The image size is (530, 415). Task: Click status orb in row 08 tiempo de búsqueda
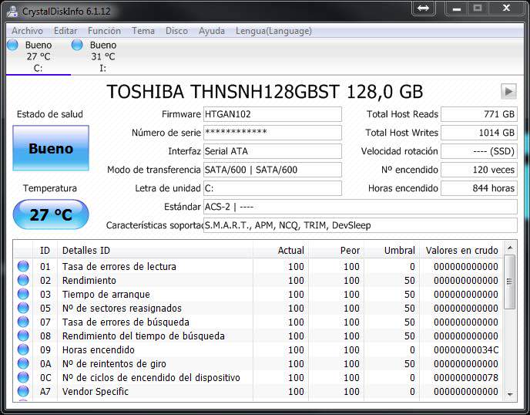[x=23, y=336]
